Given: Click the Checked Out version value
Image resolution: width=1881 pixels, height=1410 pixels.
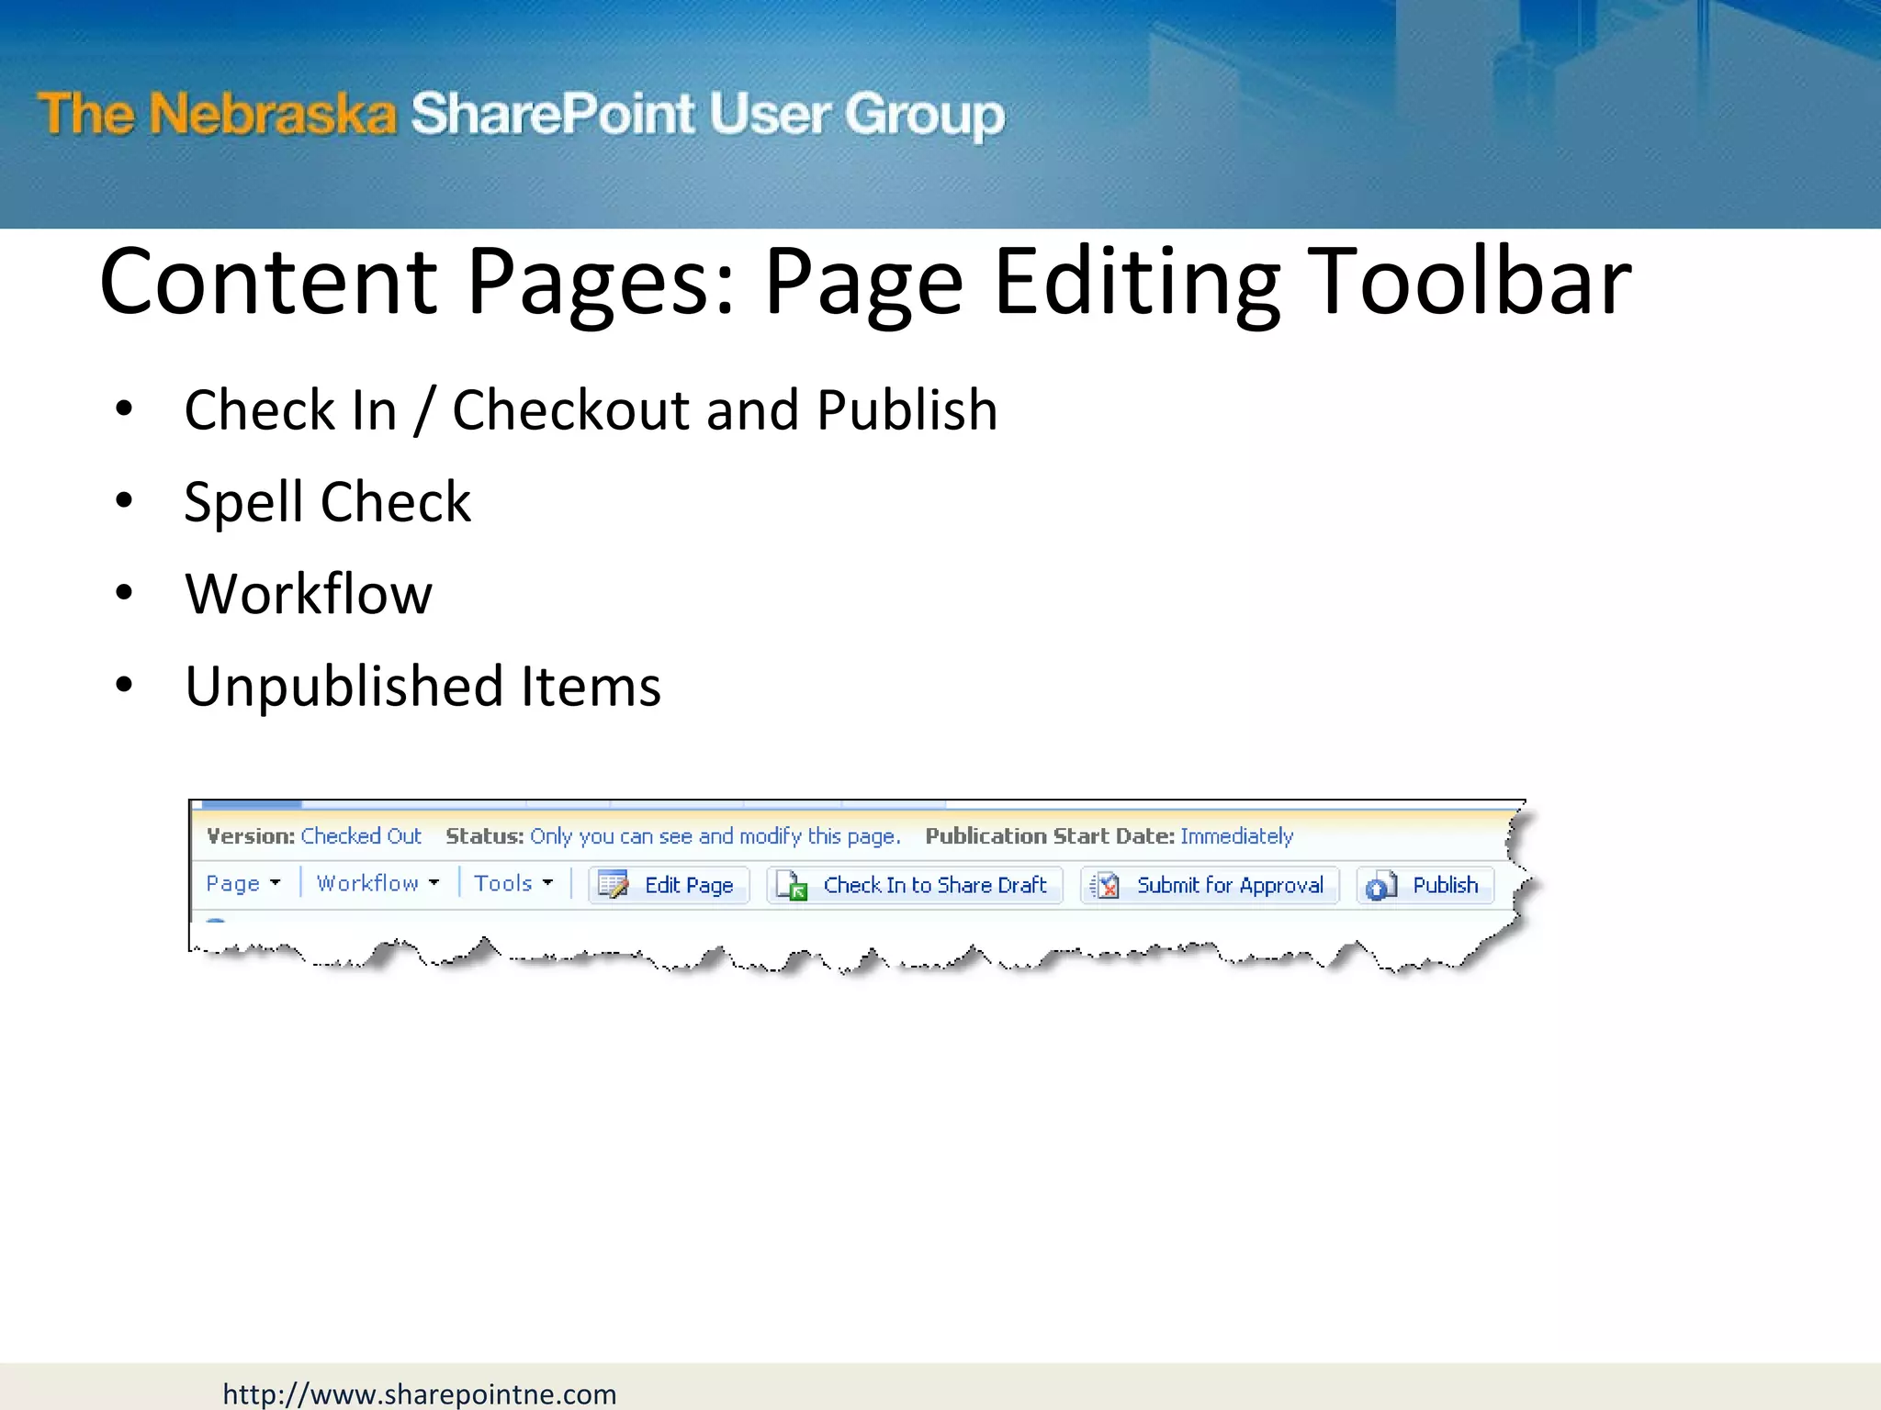Looking at the screenshot, I should click(x=361, y=836).
